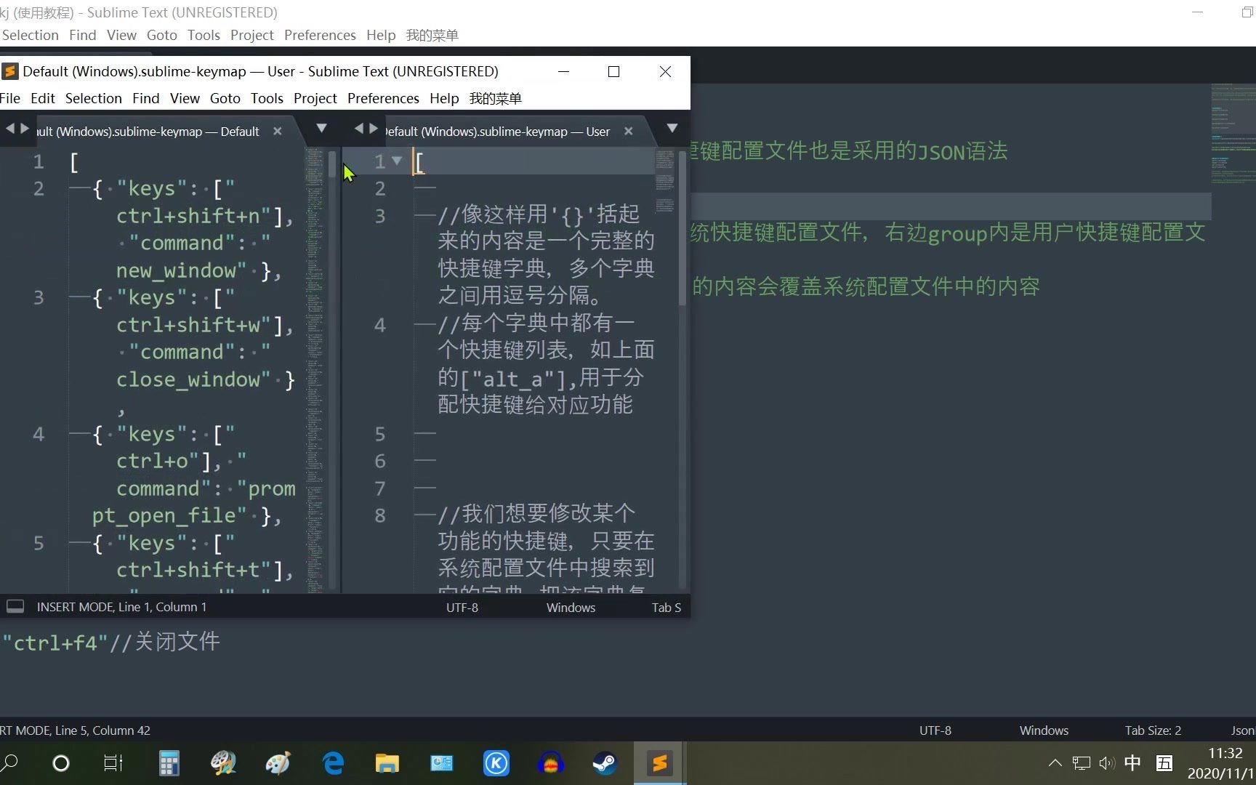
Task: Open the headphones audio app in the taskbar
Action: [x=551, y=763]
